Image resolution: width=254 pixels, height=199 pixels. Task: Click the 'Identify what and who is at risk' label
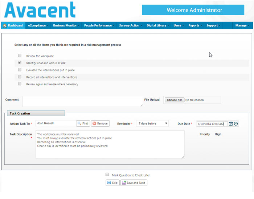coord(46,63)
